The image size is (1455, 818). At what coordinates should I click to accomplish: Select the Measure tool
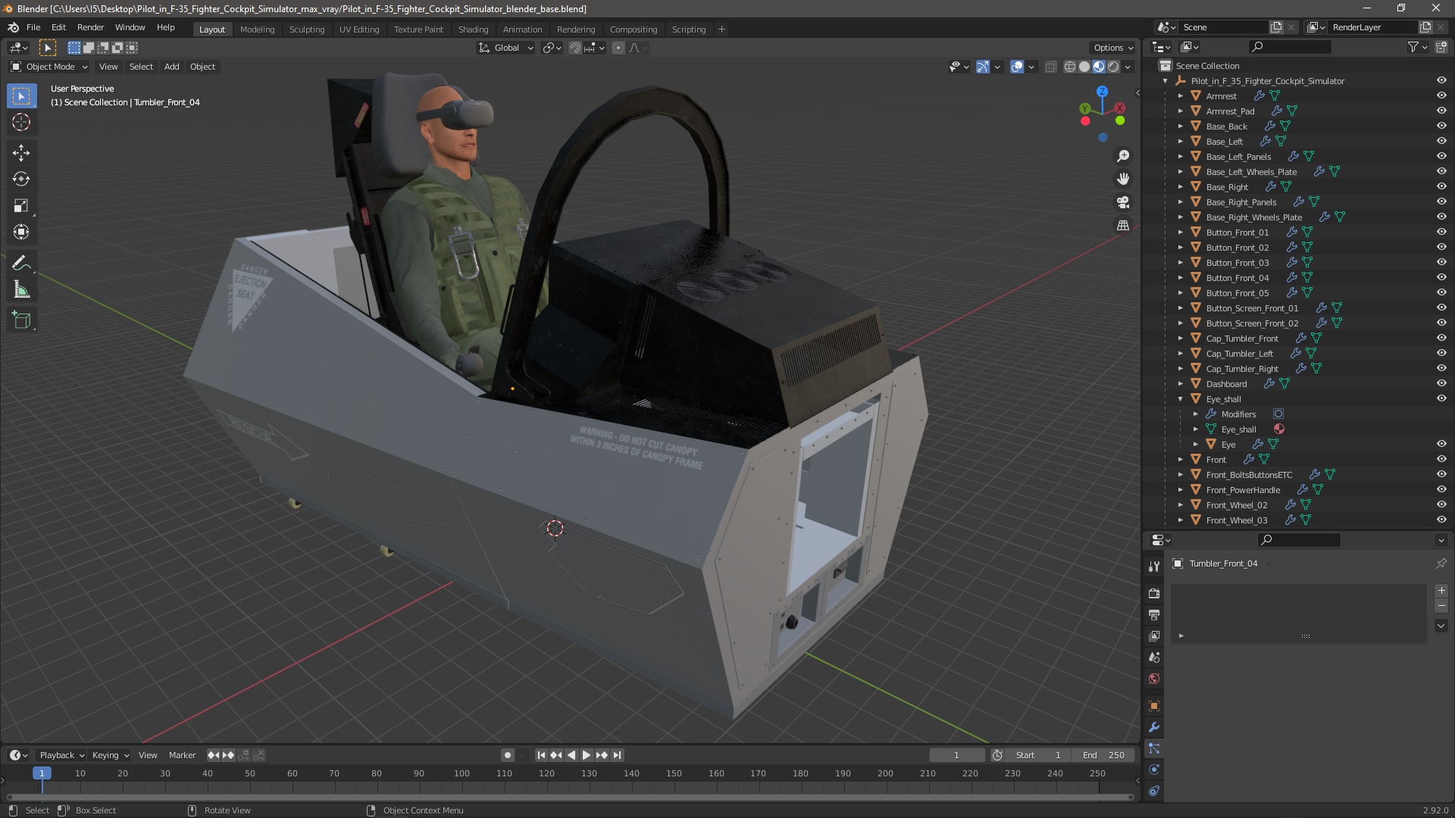[x=21, y=290]
